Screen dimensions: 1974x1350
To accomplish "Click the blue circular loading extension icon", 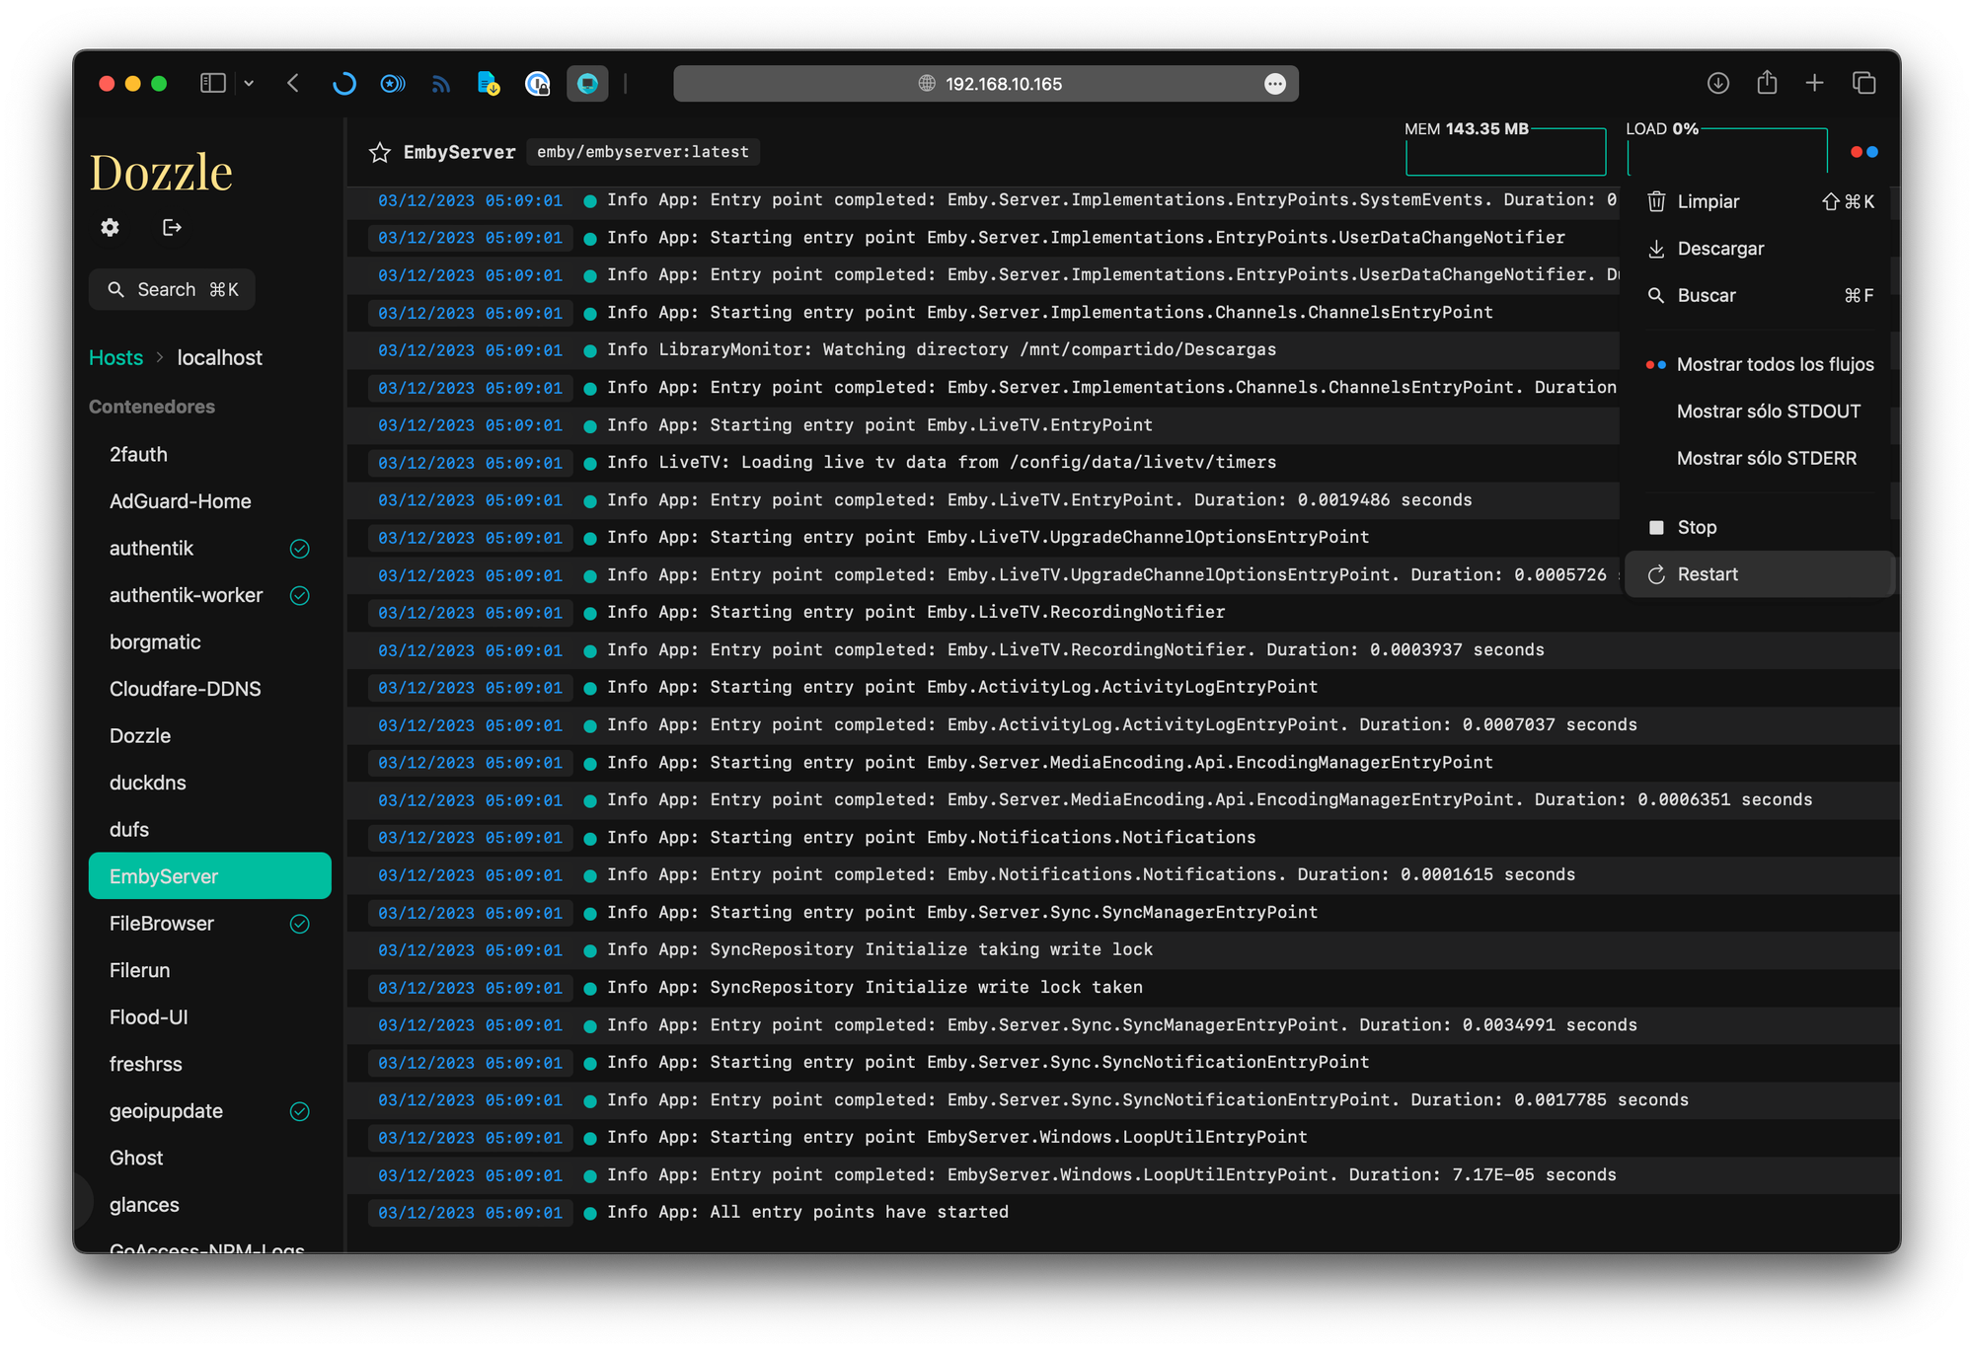I will 343,83.
